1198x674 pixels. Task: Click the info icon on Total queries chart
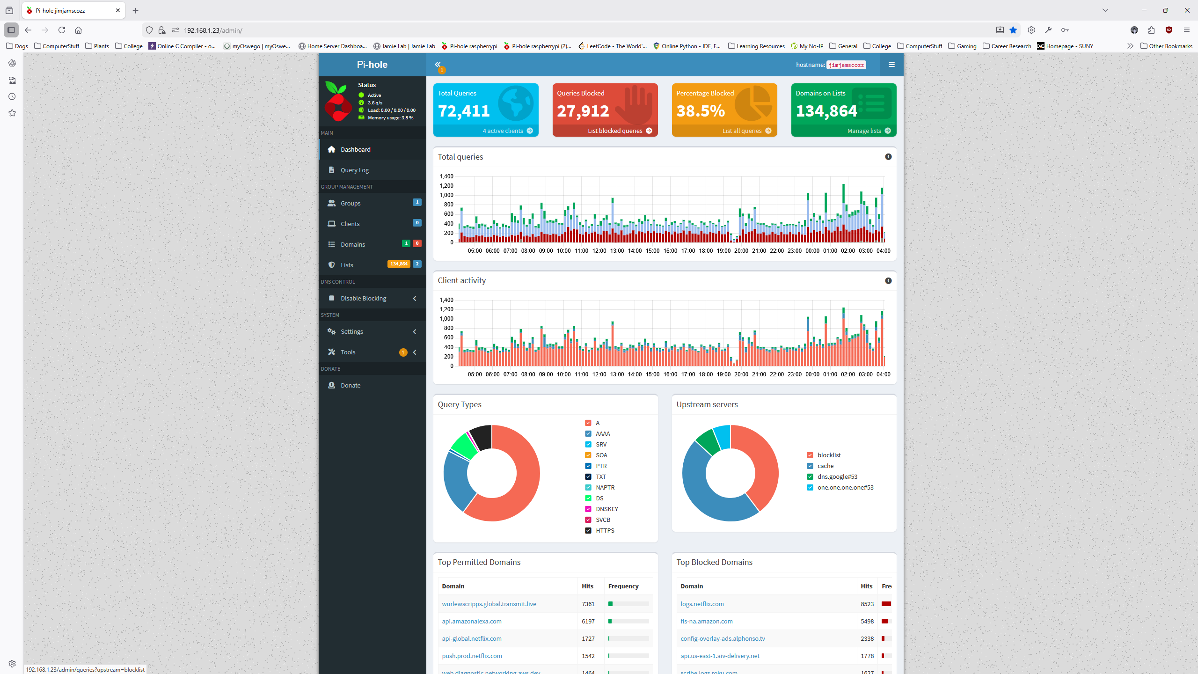(x=888, y=157)
